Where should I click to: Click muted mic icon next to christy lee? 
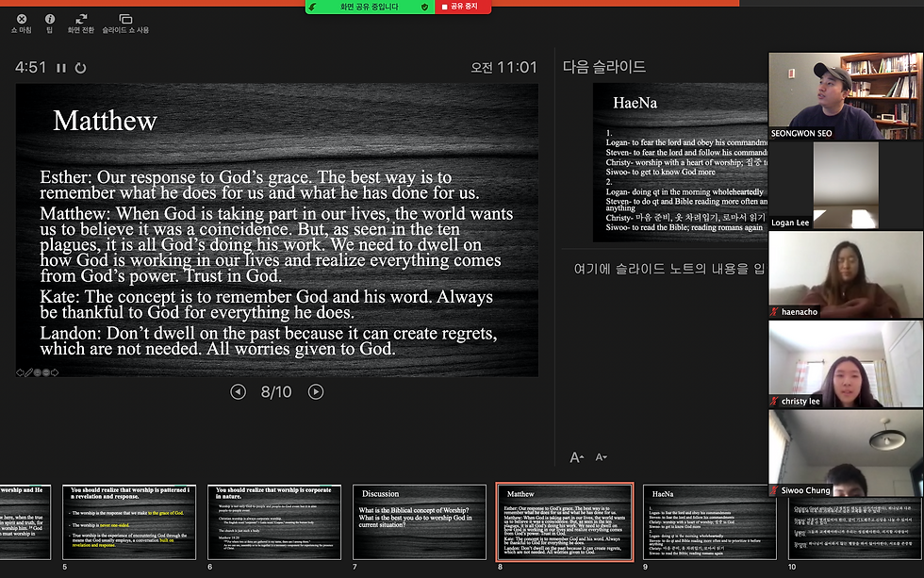coord(774,402)
